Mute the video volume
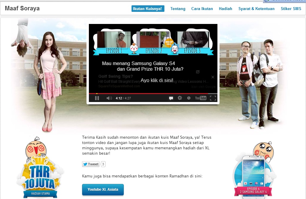The height and width of the screenshot is (199, 306). point(109,98)
